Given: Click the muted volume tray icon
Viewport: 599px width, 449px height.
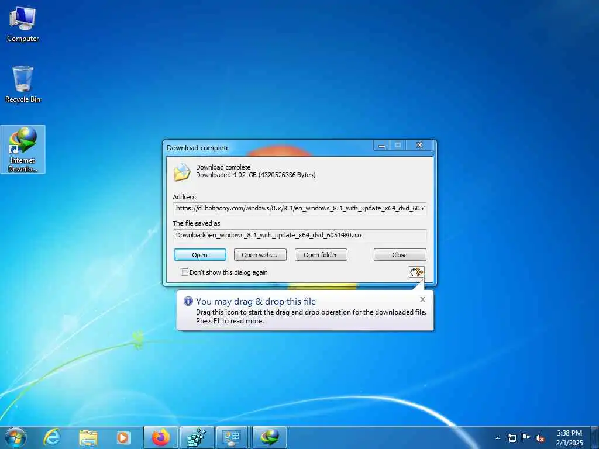Looking at the screenshot, I should tap(539, 438).
